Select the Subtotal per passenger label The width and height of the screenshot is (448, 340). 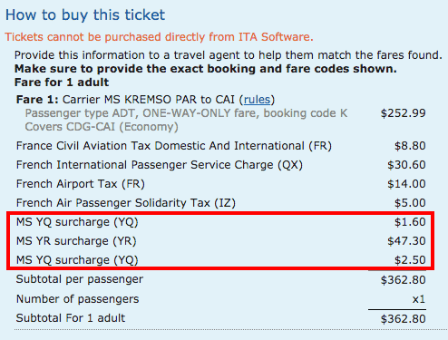click(80, 279)
